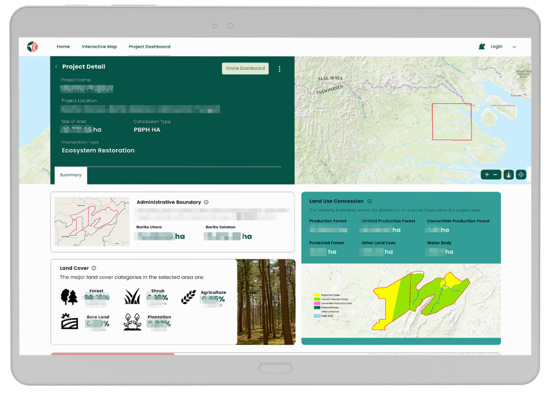Show info for Administrative Boundary

point(206,203)
